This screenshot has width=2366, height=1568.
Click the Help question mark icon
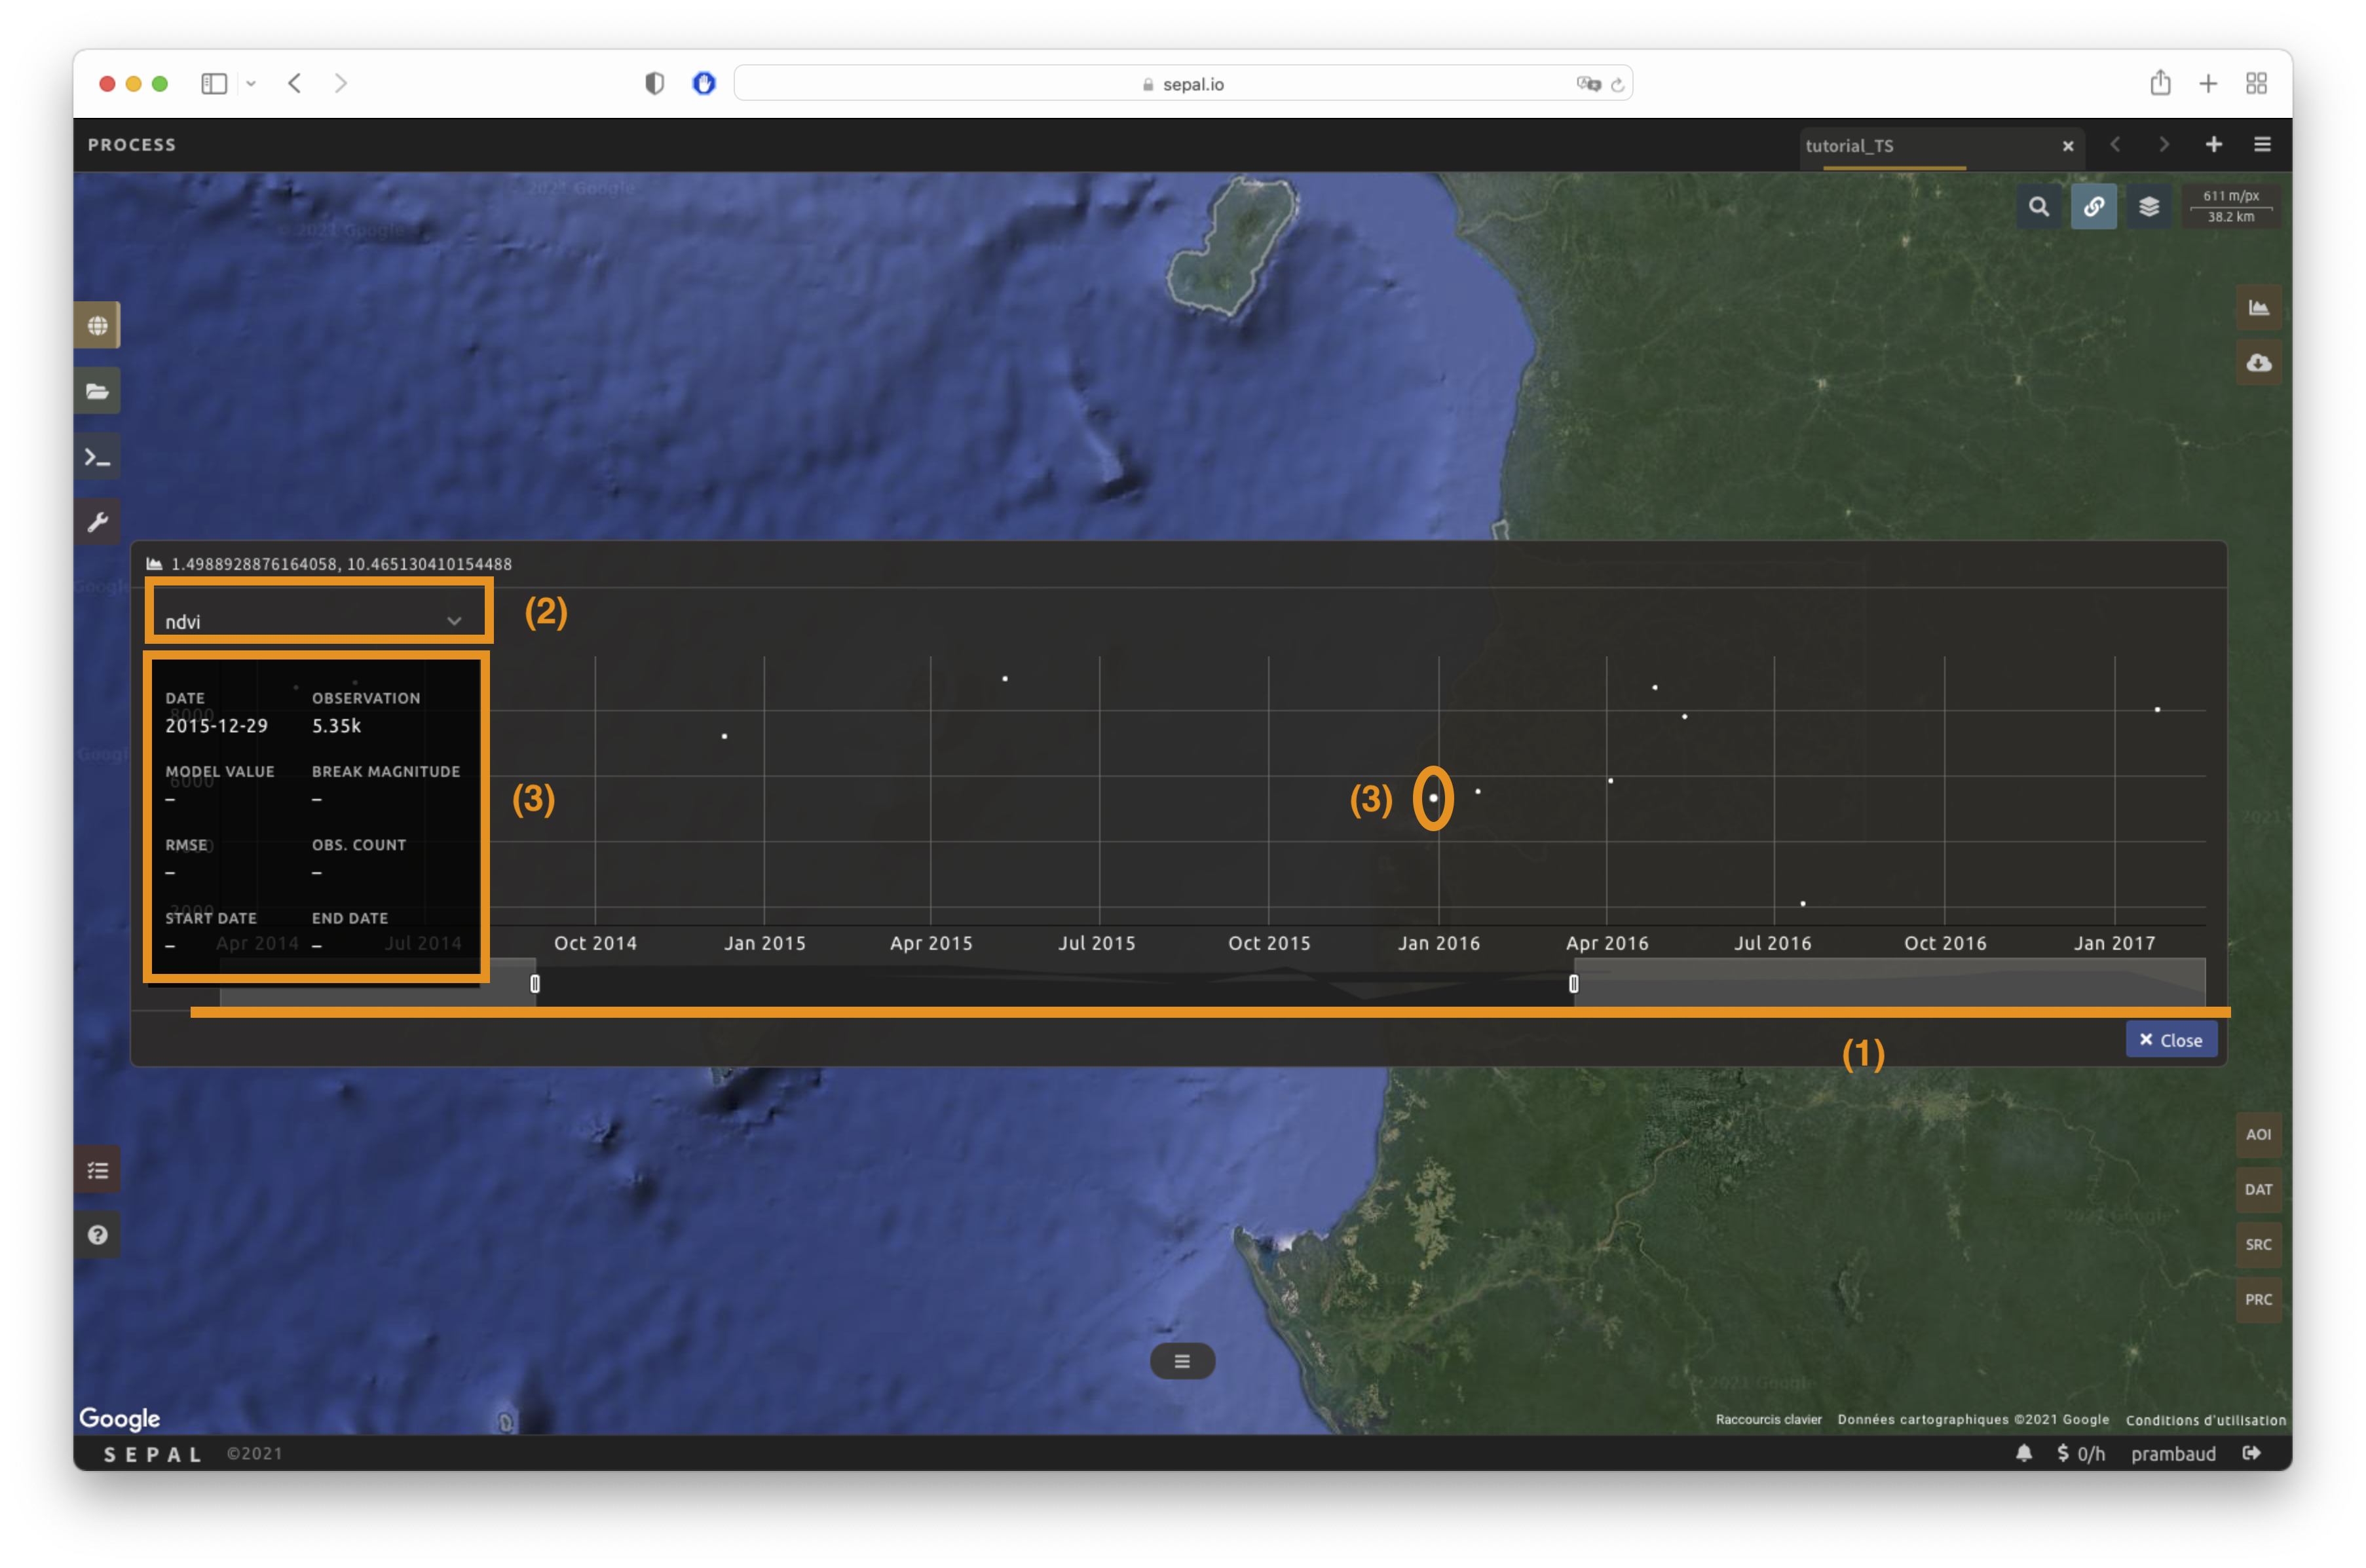(x=97, y=1235)
